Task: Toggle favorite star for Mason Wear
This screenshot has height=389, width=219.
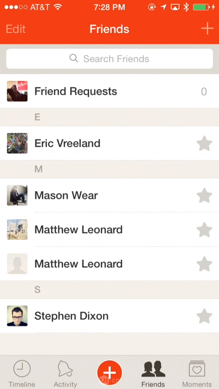Action: (x=204, y=196)
